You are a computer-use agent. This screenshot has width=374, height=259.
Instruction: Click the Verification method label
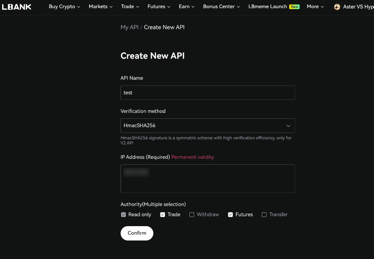(143, 111)
